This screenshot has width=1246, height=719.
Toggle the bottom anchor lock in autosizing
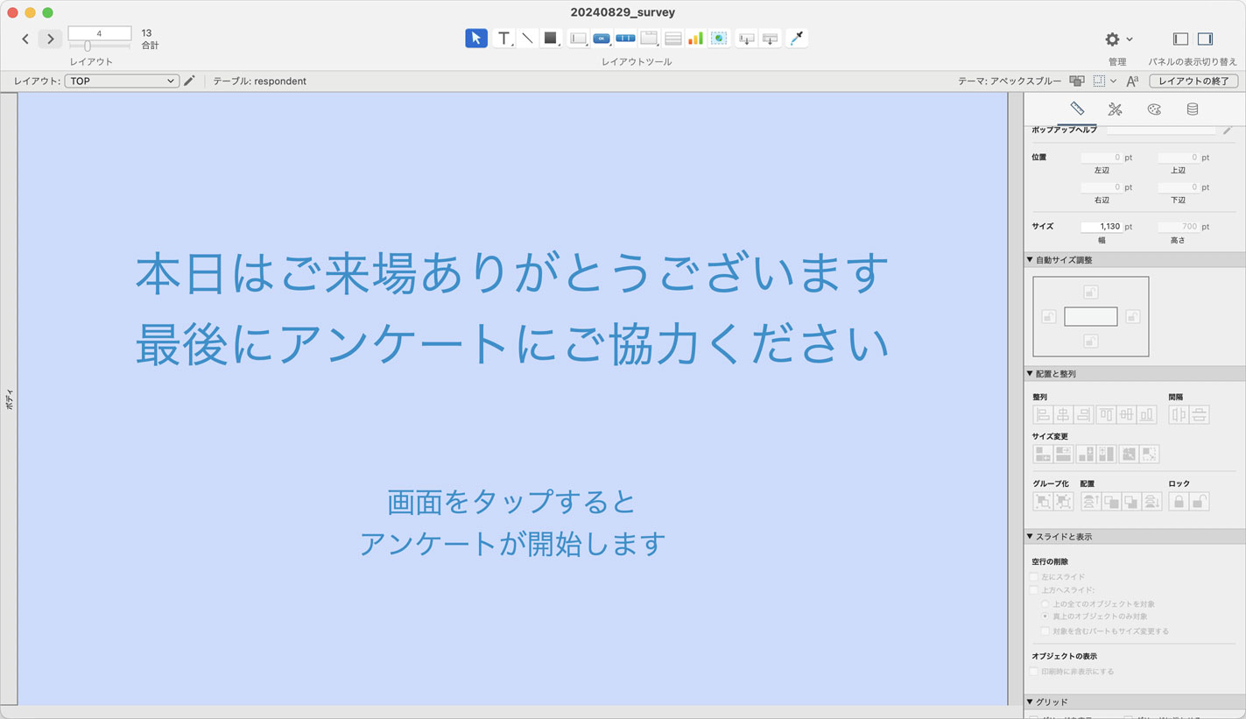point(1090,341)
